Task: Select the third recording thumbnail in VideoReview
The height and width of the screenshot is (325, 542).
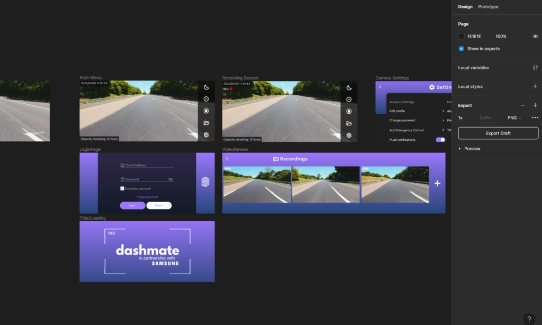Action: coord(395,185)
